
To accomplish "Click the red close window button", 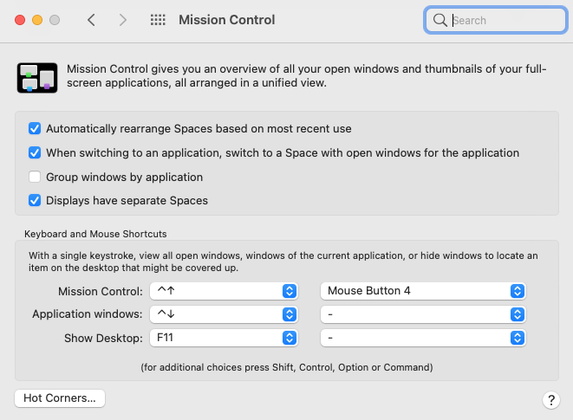I will [x=17, y=20].
